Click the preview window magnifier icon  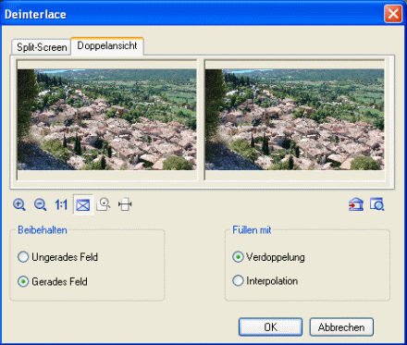pos(377,204)
